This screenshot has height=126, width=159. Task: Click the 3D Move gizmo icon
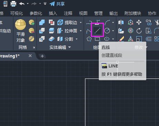[x=130, y=22]
